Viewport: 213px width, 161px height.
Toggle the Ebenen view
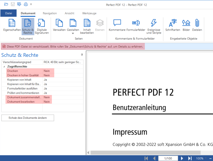point(100,25)
